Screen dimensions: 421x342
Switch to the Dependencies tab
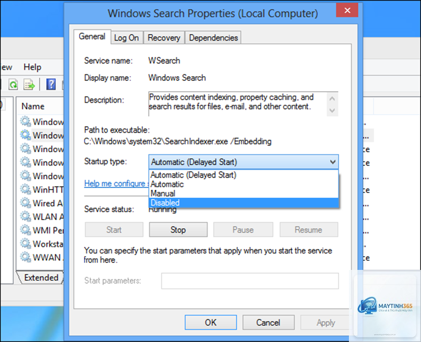pyautogui.click(x=213, y=38)
